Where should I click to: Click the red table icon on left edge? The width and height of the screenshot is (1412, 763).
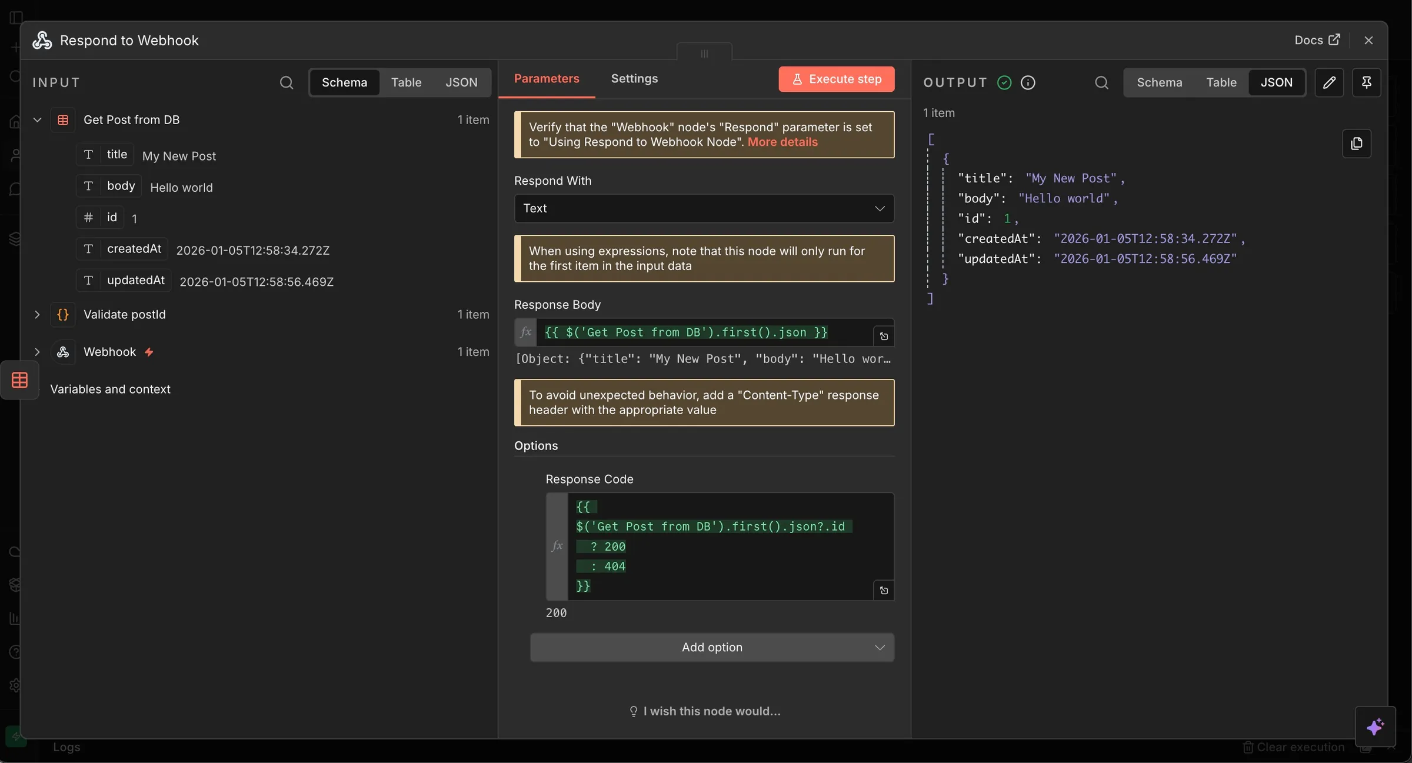pos(19,380)
